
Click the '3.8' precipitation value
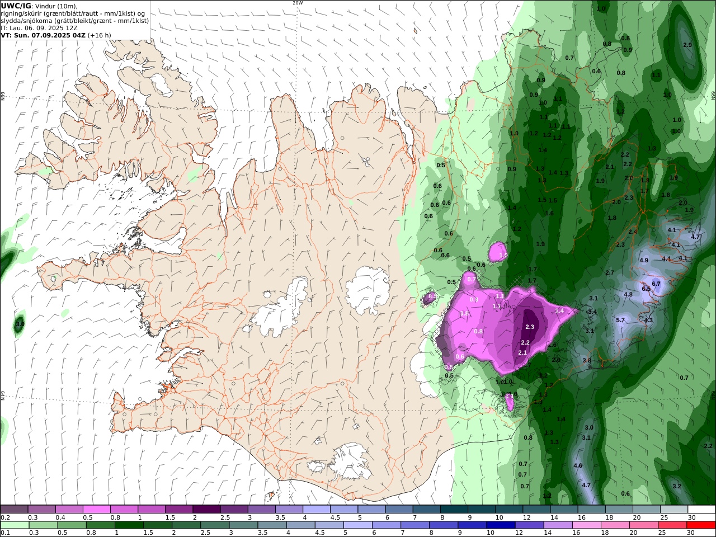coord(587,360)
